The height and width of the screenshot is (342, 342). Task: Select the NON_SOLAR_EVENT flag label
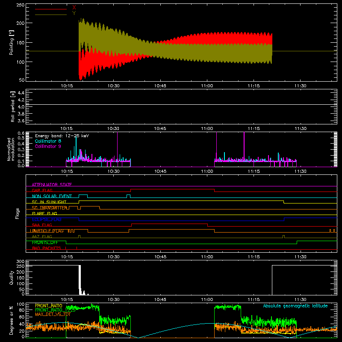[52, 196]
